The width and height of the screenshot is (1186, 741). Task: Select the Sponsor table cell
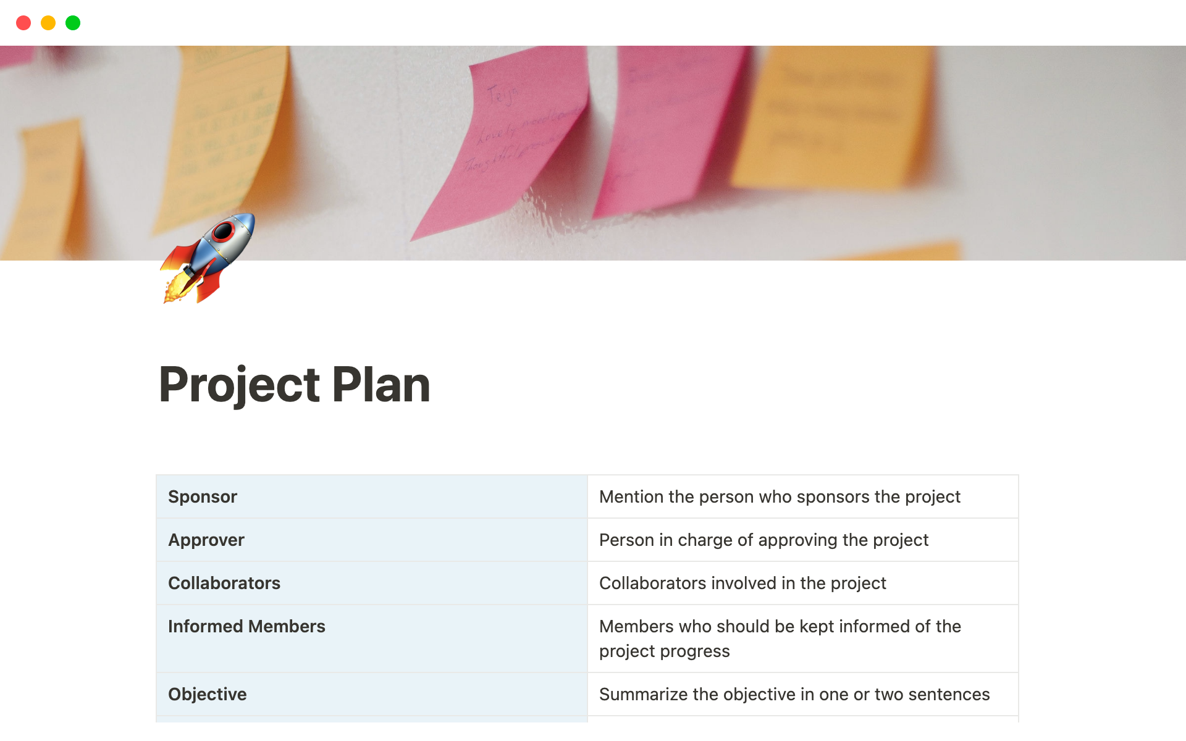pyautogui.click(x=371, y=496)
